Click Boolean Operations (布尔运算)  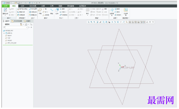click(x=33, y=9)
